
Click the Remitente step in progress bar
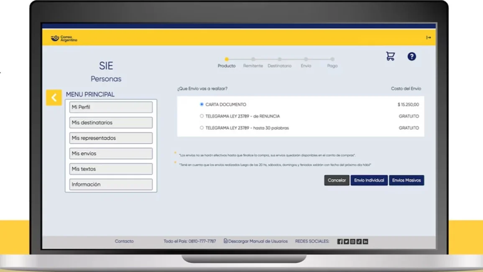pyautogui.click(x=253, y=60)
